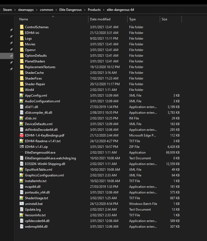This screenshot has height=241, width=207.
Task: Expand the chevron after Elite Dangerous in breadcrumb
Action: (85, 10)
